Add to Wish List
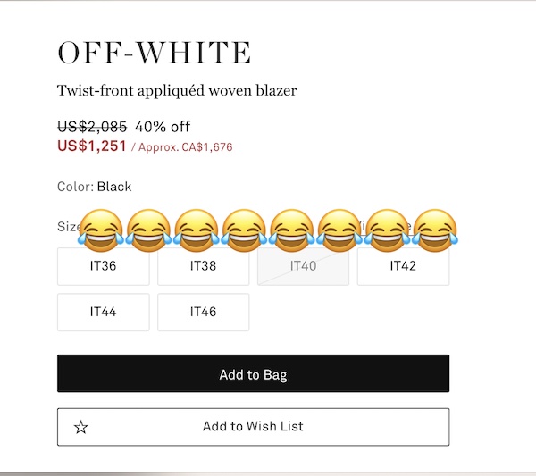The height and width of the screenshot is (476, 536). pos(254,427)
